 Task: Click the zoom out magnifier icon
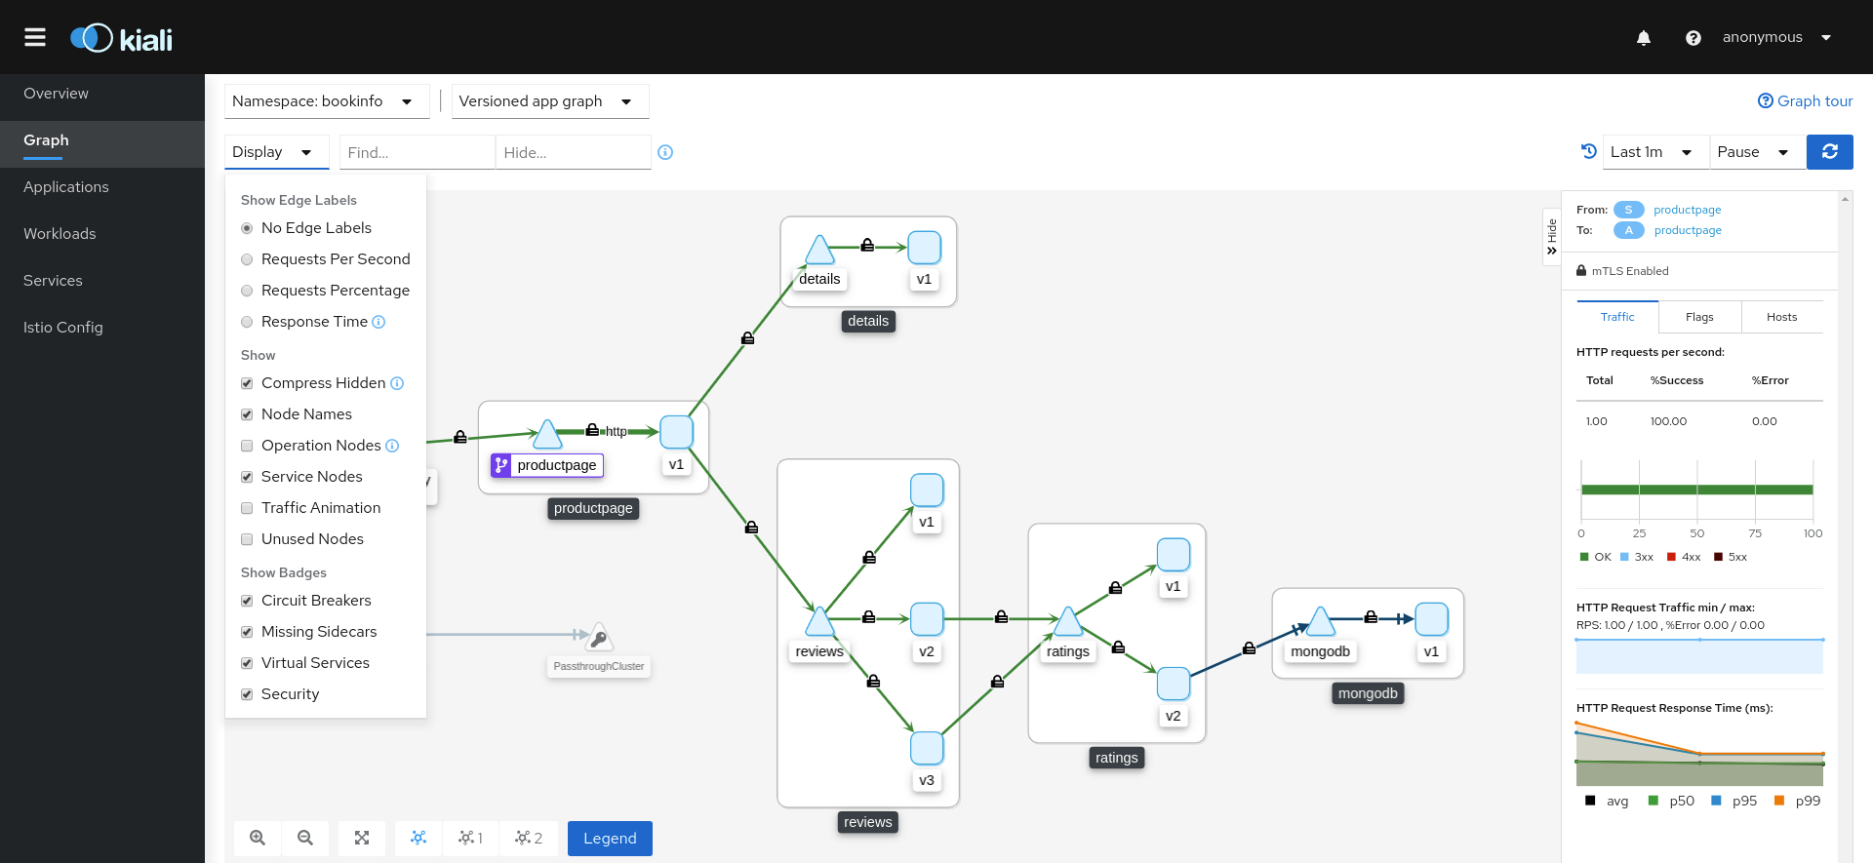[x=305, y=838]
